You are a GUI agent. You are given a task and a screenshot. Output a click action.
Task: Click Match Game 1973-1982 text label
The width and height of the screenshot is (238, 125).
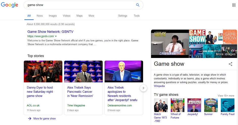coord(160,118)
